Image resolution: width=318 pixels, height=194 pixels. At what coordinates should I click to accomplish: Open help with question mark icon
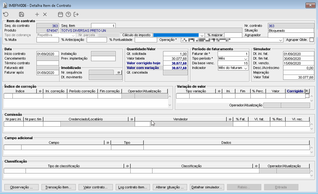click(68, 14)
